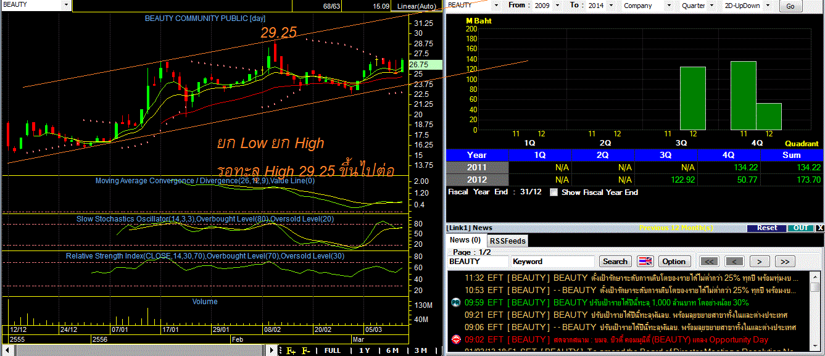Click the Volume panel title

[x=205, y=302]
